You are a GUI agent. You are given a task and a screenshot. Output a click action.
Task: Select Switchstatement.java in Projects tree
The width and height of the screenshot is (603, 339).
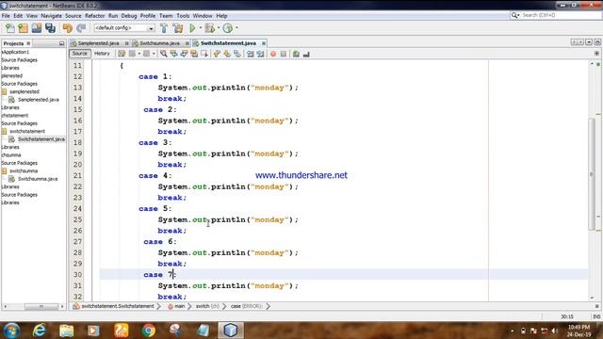[x=41, y=139]
